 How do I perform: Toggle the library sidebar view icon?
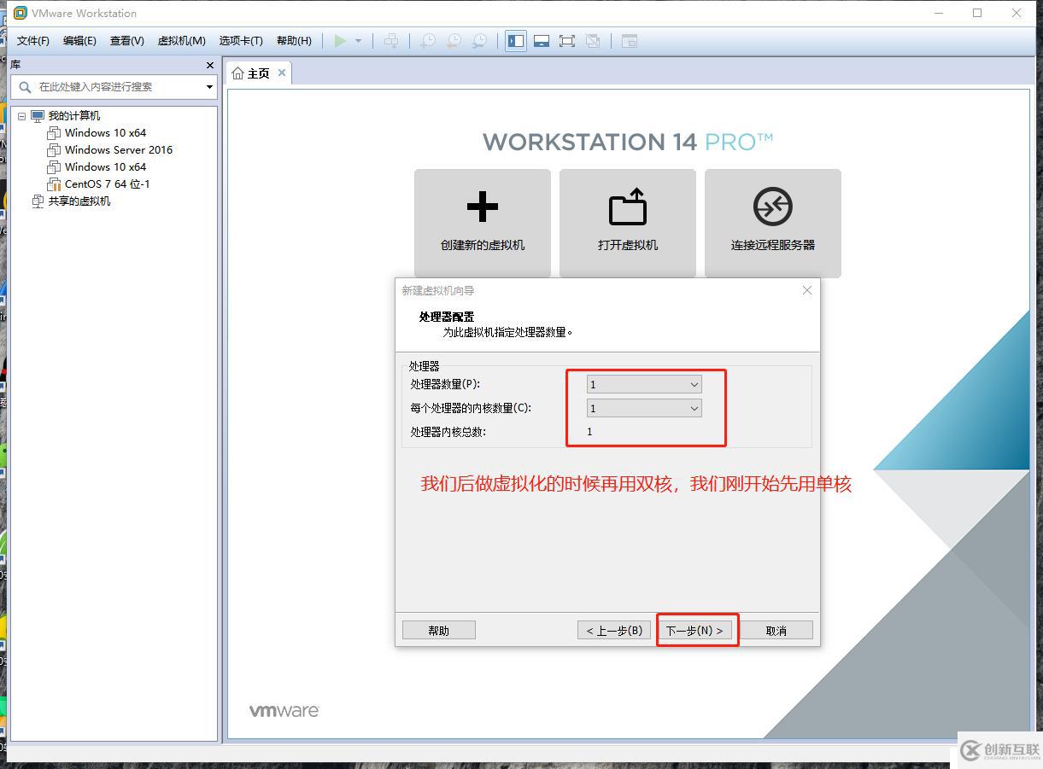[516, 41]
